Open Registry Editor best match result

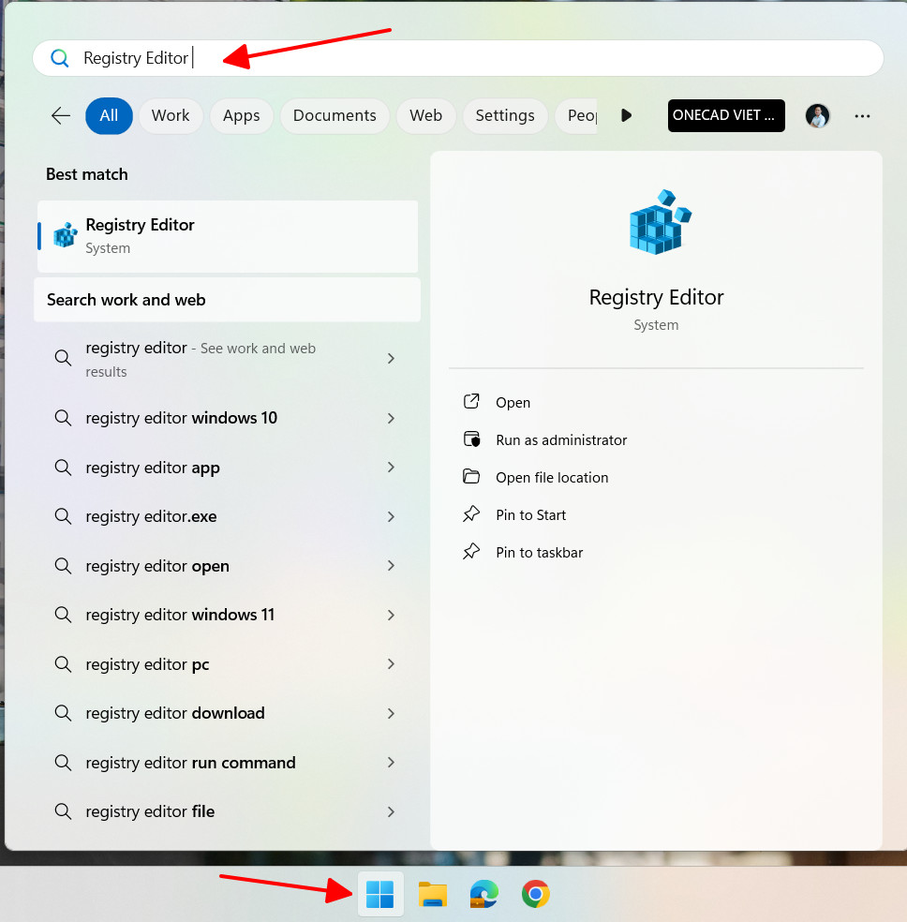point(228,236)
